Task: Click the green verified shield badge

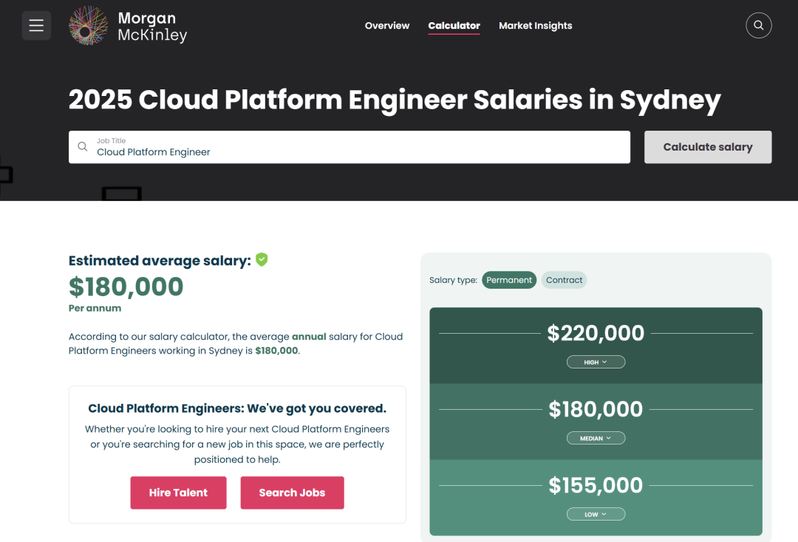Action: coord(262,260)
